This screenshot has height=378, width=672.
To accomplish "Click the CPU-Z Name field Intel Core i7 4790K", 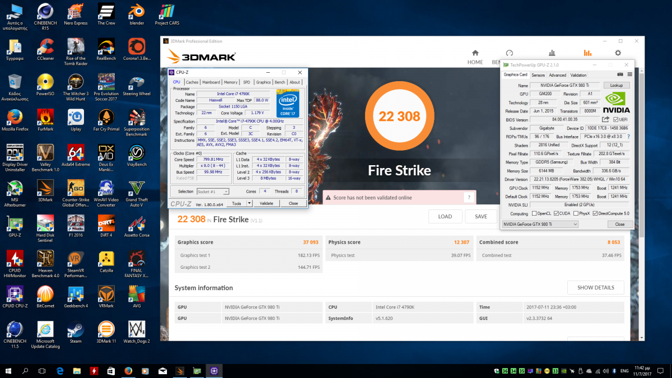I will [x=233, y=94].
